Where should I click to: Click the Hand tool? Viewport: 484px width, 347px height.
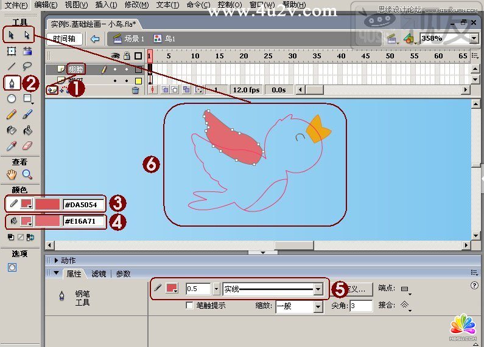pos(11,174)
